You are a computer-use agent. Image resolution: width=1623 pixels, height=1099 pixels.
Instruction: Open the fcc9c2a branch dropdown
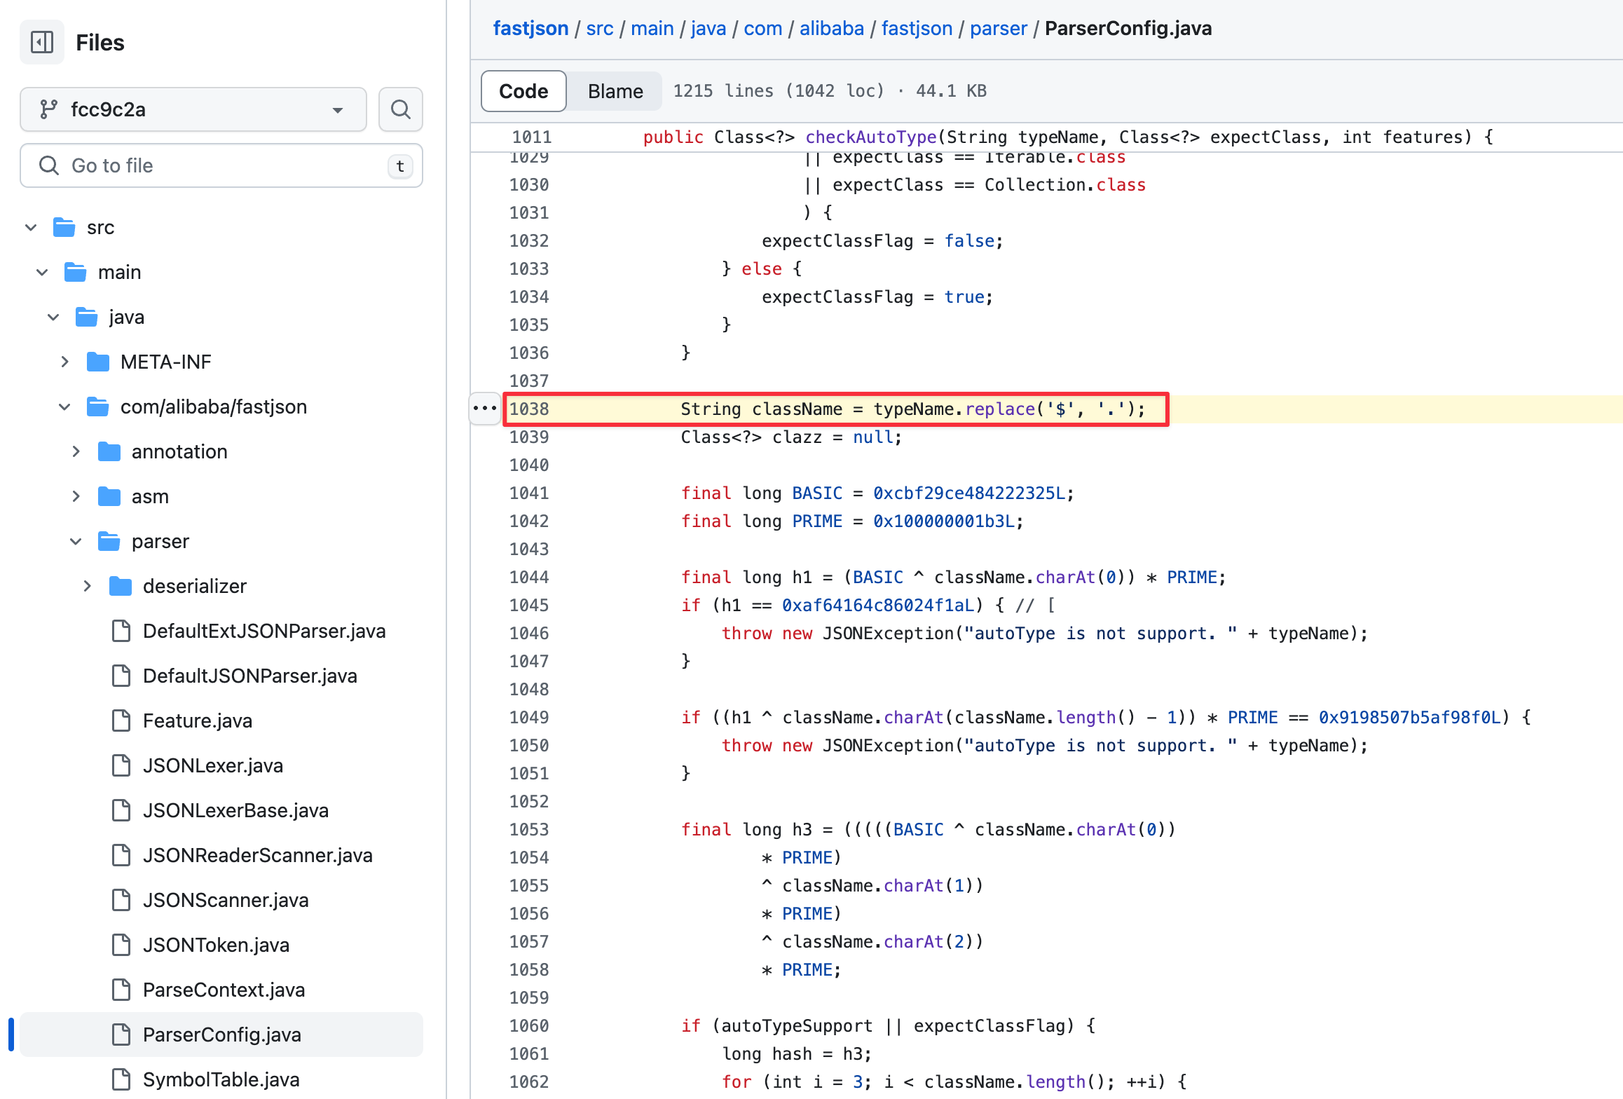point(193,109)
